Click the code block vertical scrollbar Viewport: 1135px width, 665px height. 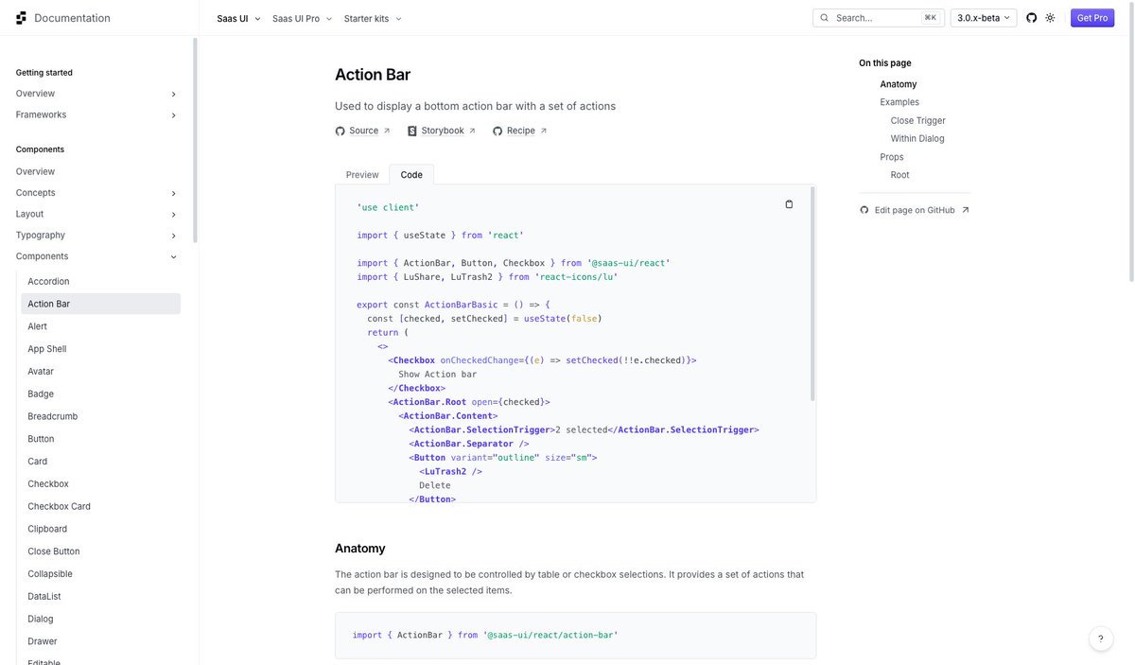[812, 293]
